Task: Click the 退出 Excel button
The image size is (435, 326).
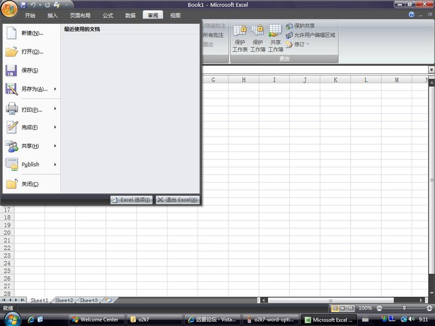Action: coord(178,200)
